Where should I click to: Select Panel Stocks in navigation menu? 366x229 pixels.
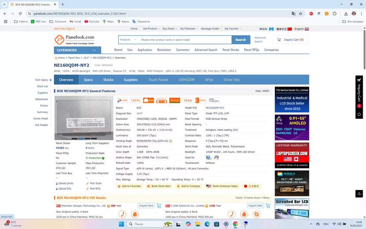(230, 50)
